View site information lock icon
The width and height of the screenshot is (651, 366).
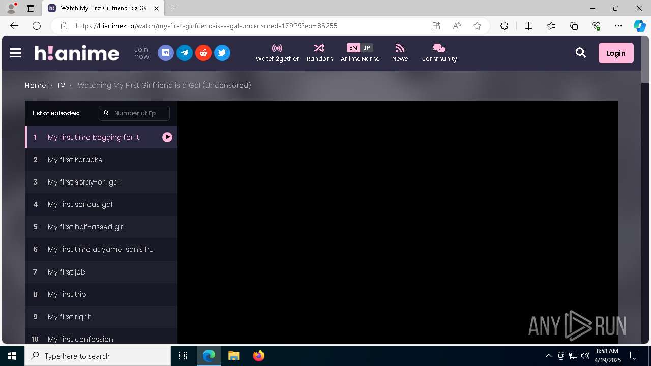coord(64,26)
